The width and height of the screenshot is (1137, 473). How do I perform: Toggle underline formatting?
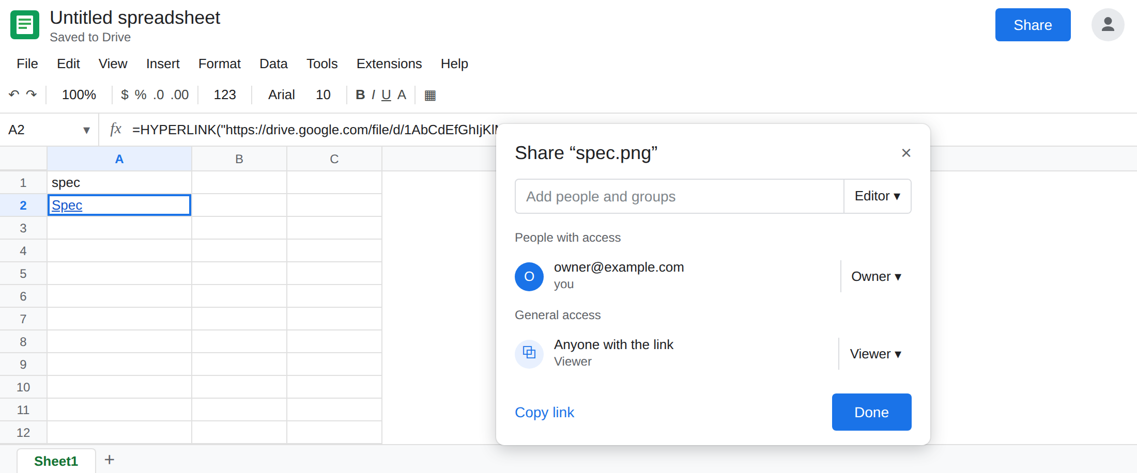pyautogui.click(x=386, y=94)
